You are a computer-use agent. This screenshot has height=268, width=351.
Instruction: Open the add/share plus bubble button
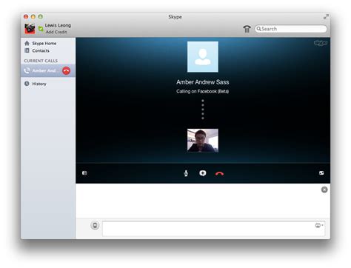coord(203,173)
